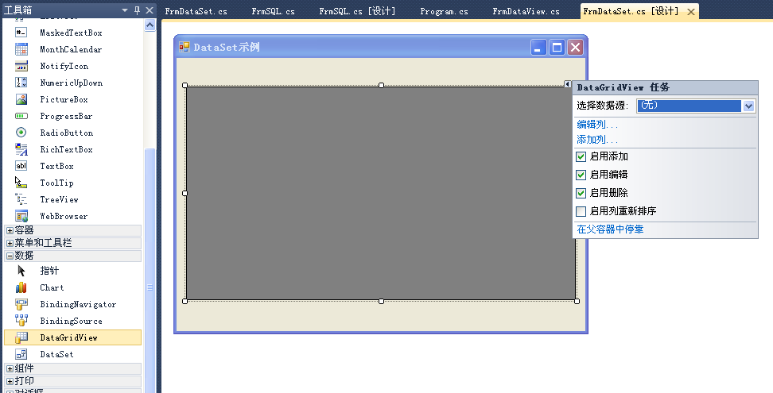The width and height of the screenshot is (773, 393).
Task: Choose the BindingNavigator icon in toolbox
Action: [x=21, y=304]
